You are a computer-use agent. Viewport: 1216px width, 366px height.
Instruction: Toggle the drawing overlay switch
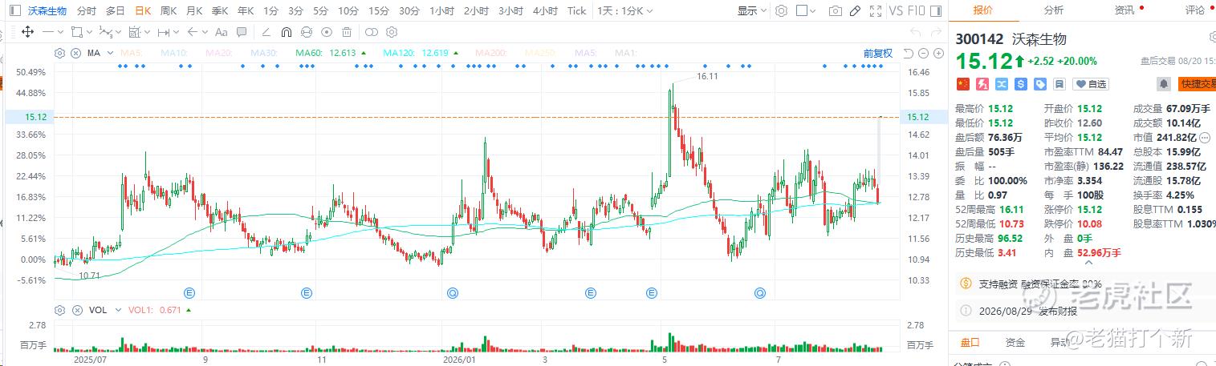371,32
